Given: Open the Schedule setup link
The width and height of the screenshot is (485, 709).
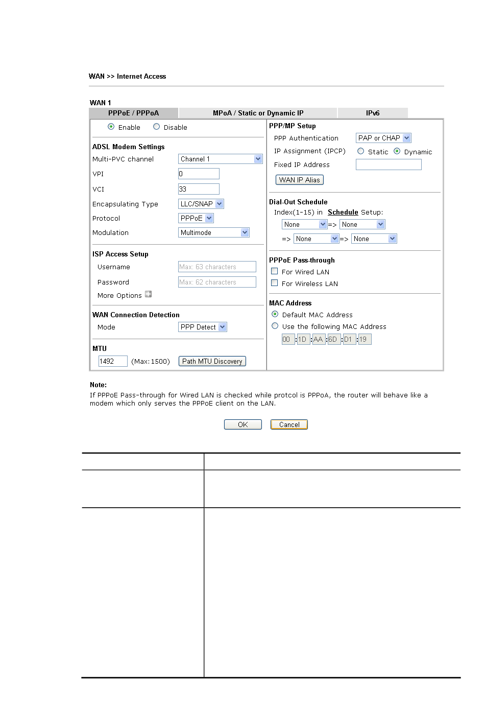Looking at the screenshot, I should point(343,212).
